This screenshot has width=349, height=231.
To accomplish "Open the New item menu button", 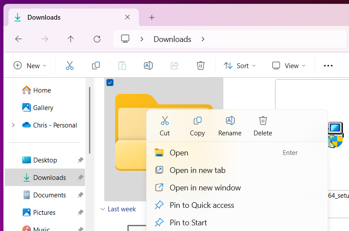I will tap(30, 66).
